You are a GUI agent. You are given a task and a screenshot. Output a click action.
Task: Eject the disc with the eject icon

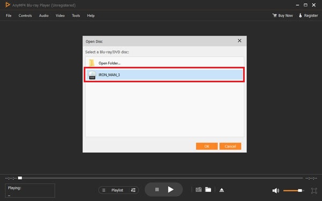click(x=222, y=190)
